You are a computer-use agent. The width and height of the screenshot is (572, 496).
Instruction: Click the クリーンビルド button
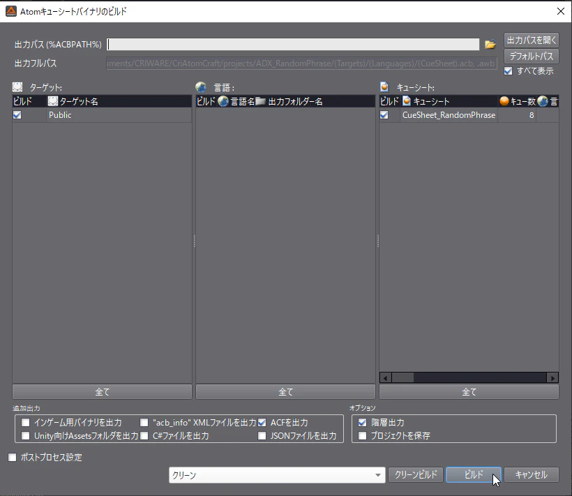point(416,475)
